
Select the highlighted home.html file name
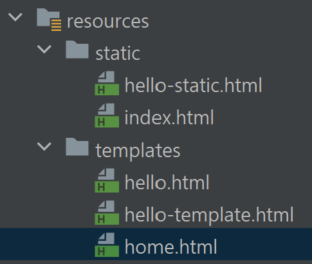click(171, 247)
